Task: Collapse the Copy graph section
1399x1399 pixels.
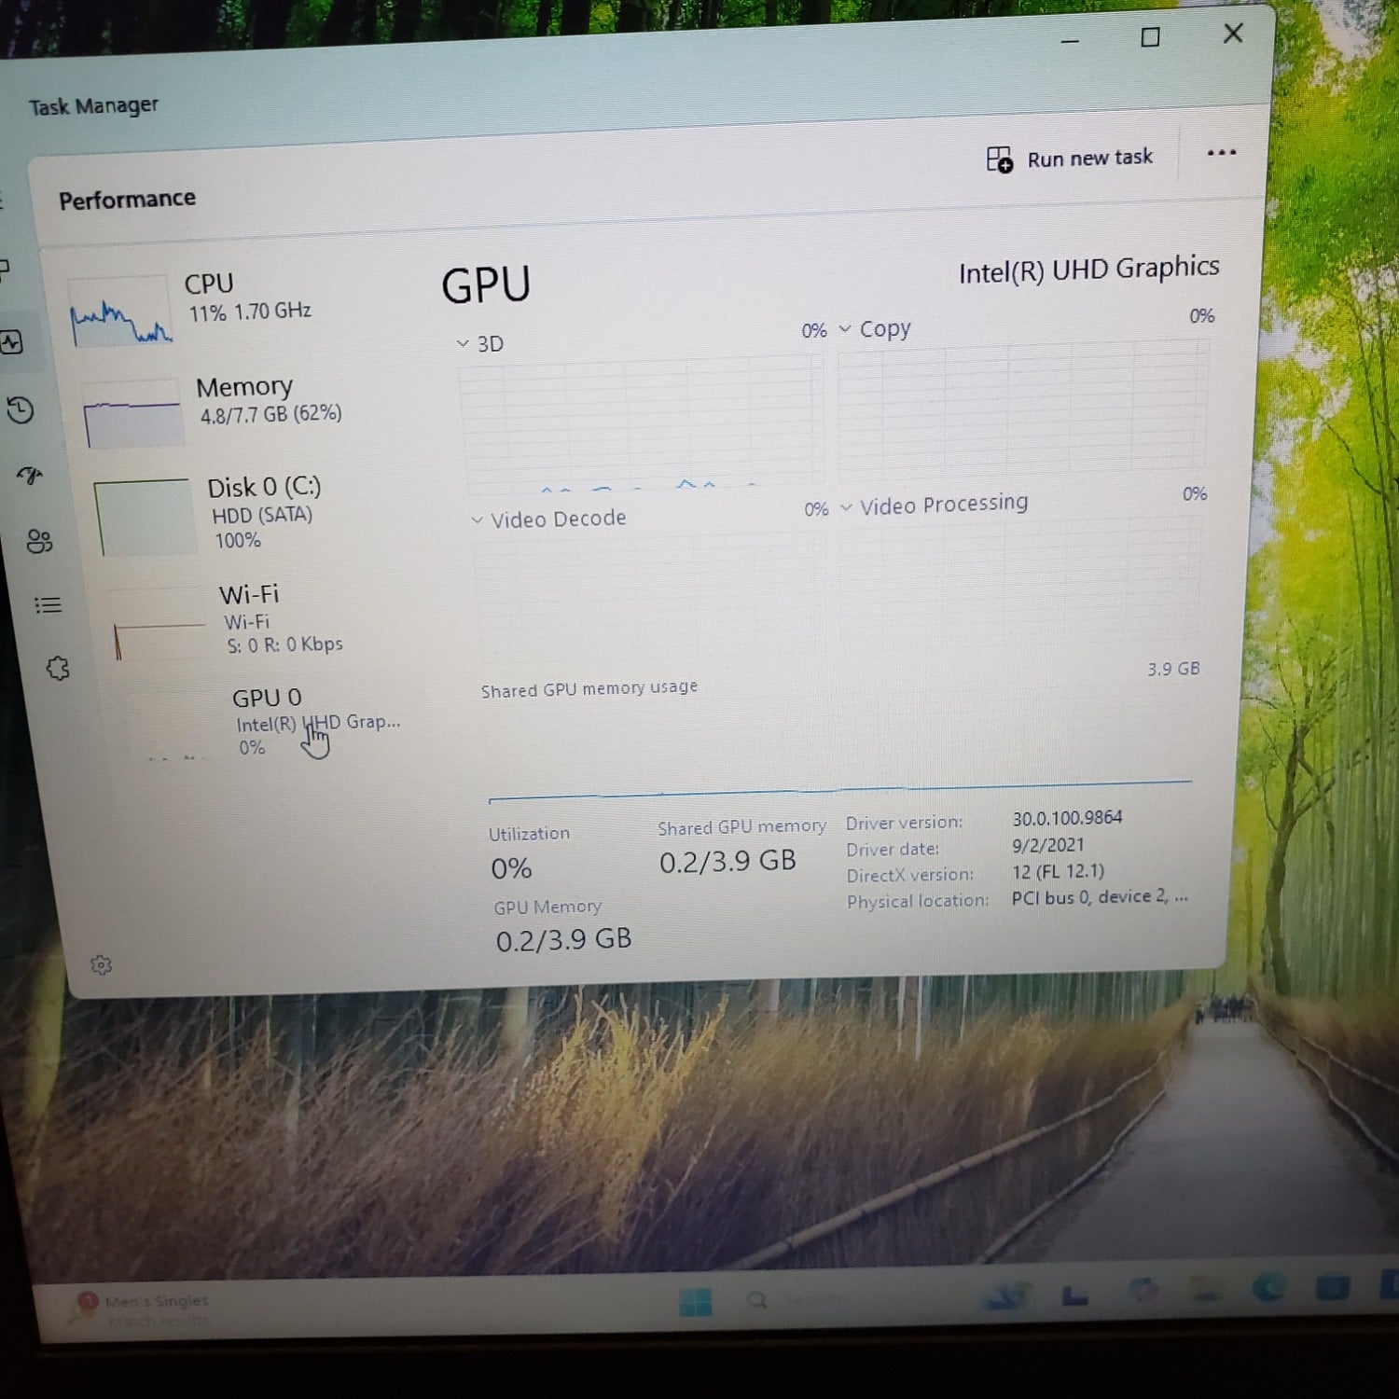Action: (x=846, y=328)
